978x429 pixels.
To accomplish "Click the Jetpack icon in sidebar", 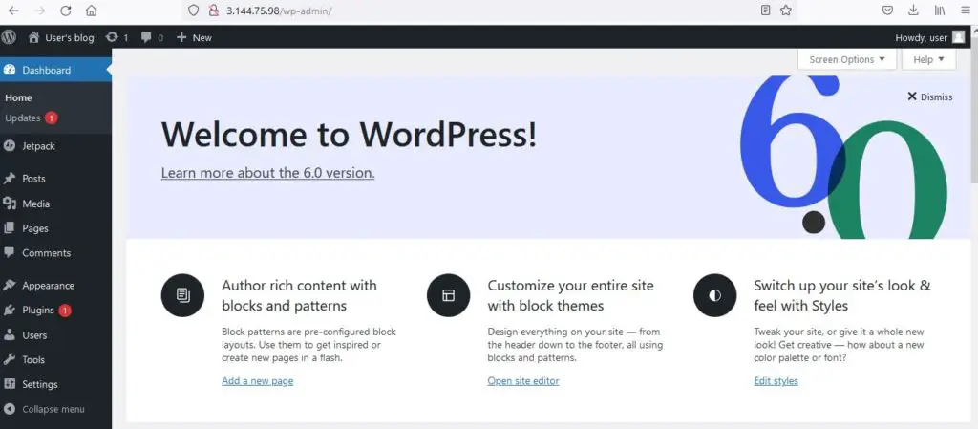I will click(x=10, y=146).
